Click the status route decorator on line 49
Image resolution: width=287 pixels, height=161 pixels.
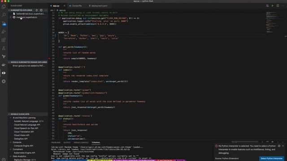pos(75,116)
